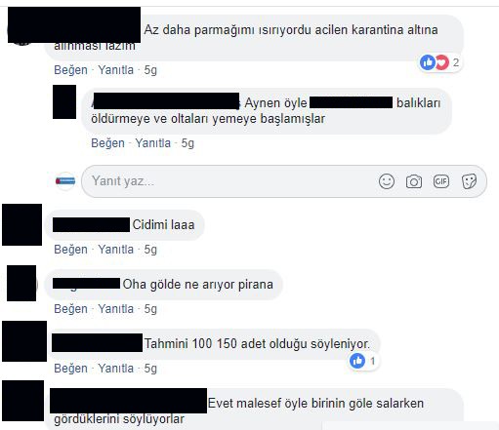This screenshot has height=430, width=499.
Task: Click Beğen under 'Tahmini 100 150' comment
Action: 70,369
